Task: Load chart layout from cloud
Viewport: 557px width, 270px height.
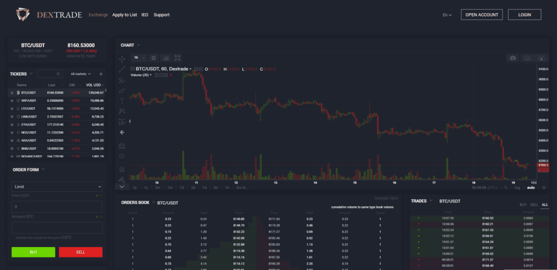Action: pos(527,58)
